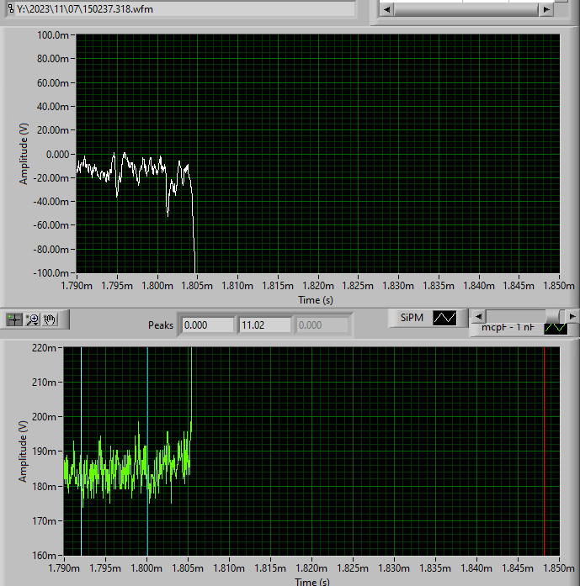
Task: Click the mcpF - 1 nF green plot icon
Action: (556, 328)
